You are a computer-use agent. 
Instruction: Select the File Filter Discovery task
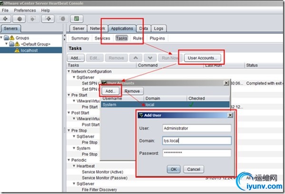coord(99,189)
